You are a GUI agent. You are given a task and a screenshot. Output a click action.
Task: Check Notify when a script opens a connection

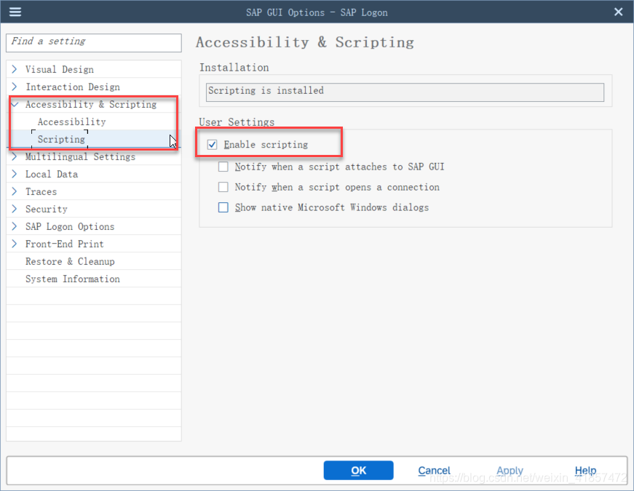[x=223, y=187]
